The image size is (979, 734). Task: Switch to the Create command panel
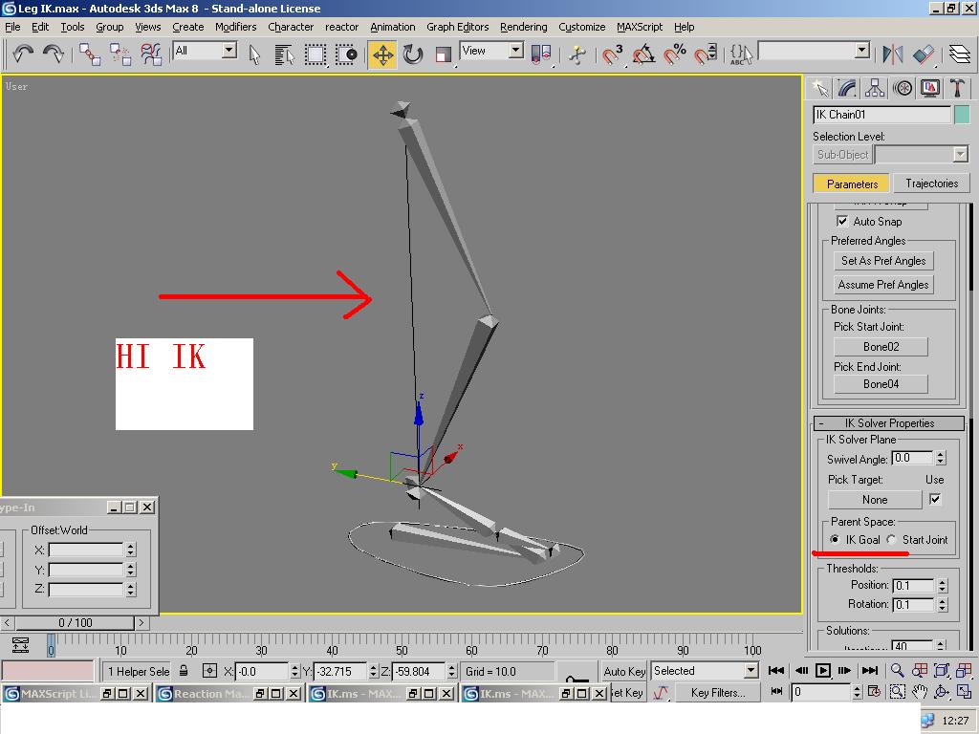819,88
